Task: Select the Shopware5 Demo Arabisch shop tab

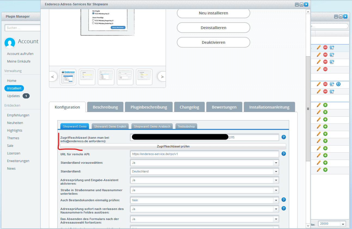Action: (x=152, y=126)
